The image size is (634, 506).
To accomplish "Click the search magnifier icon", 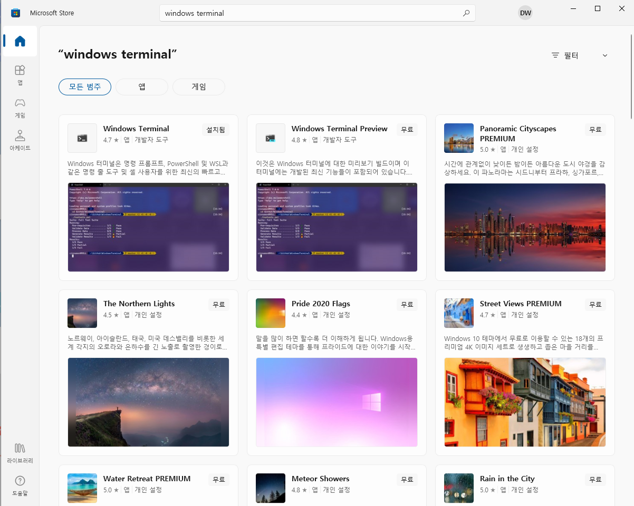I will coord(466,13).
